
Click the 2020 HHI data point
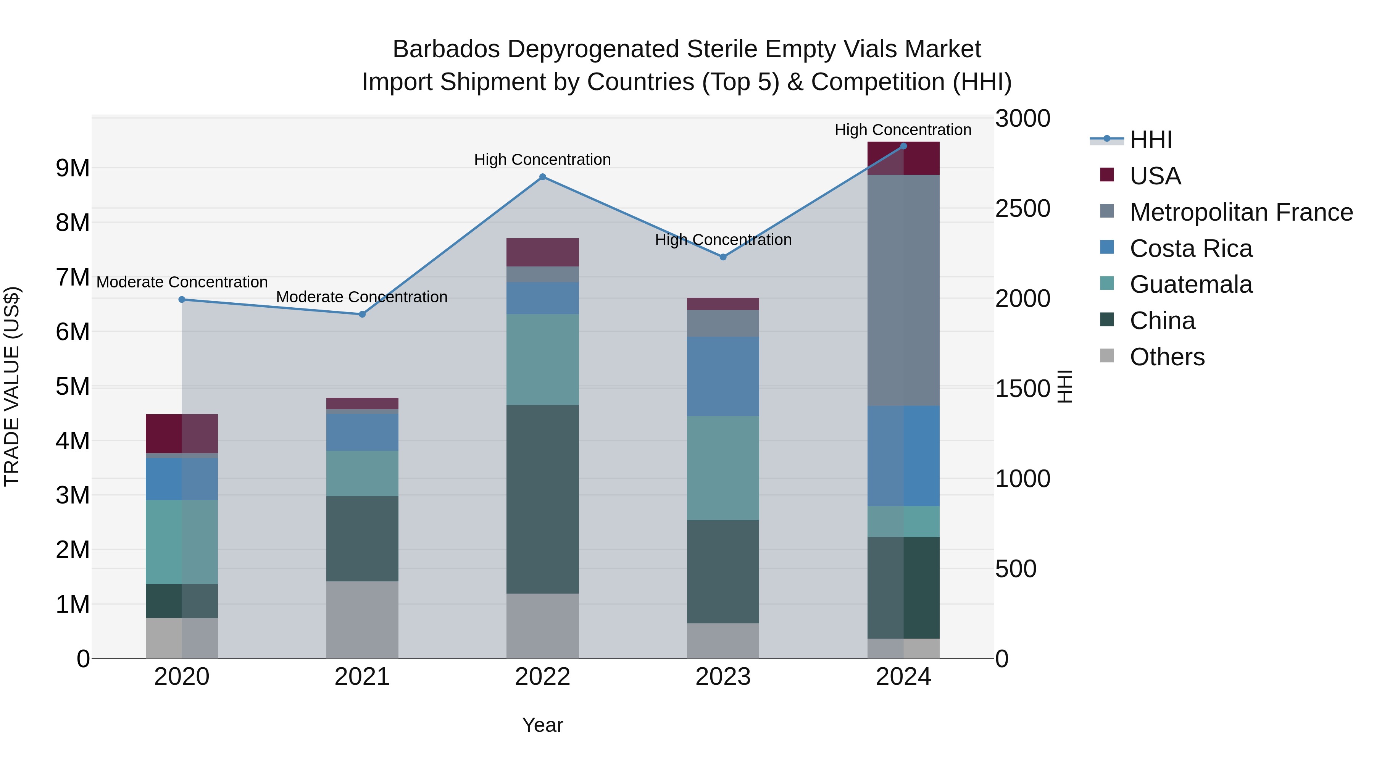click(182, 300)
